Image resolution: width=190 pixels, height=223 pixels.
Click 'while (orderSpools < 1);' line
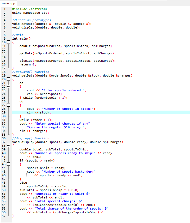click(x=45, y=98)
